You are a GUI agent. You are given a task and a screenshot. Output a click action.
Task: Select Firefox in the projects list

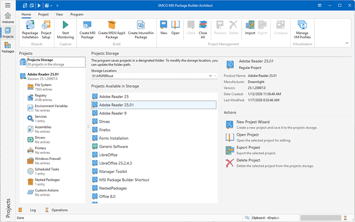coord(105,130)
